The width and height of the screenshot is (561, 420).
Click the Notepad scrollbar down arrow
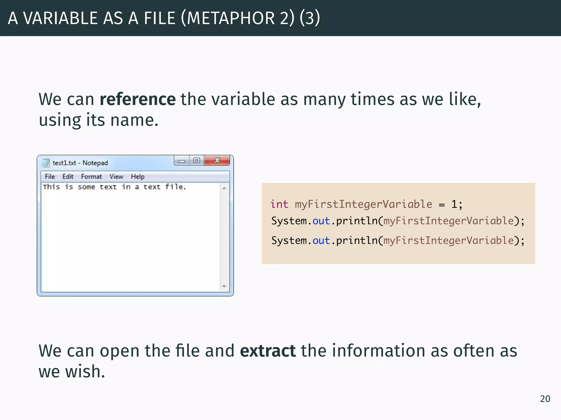click(x=224, y=286)
